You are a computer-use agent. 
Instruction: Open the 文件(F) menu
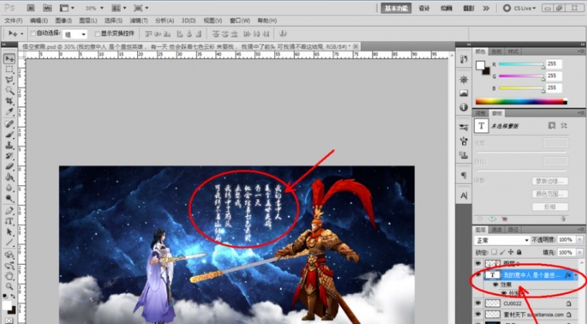(14, 20)
